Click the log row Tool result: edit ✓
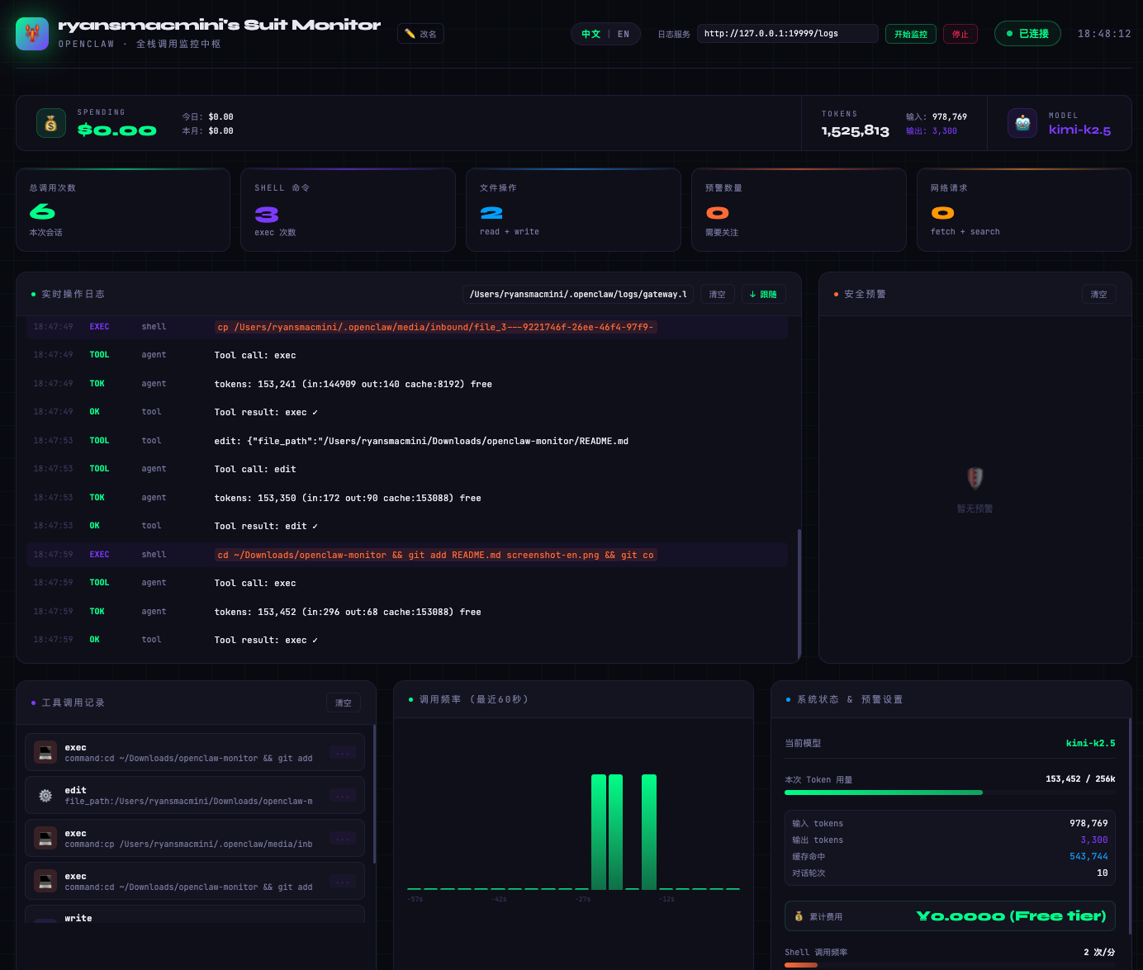Viewport: 1143px width, 970px height. [x=407, y=526]
